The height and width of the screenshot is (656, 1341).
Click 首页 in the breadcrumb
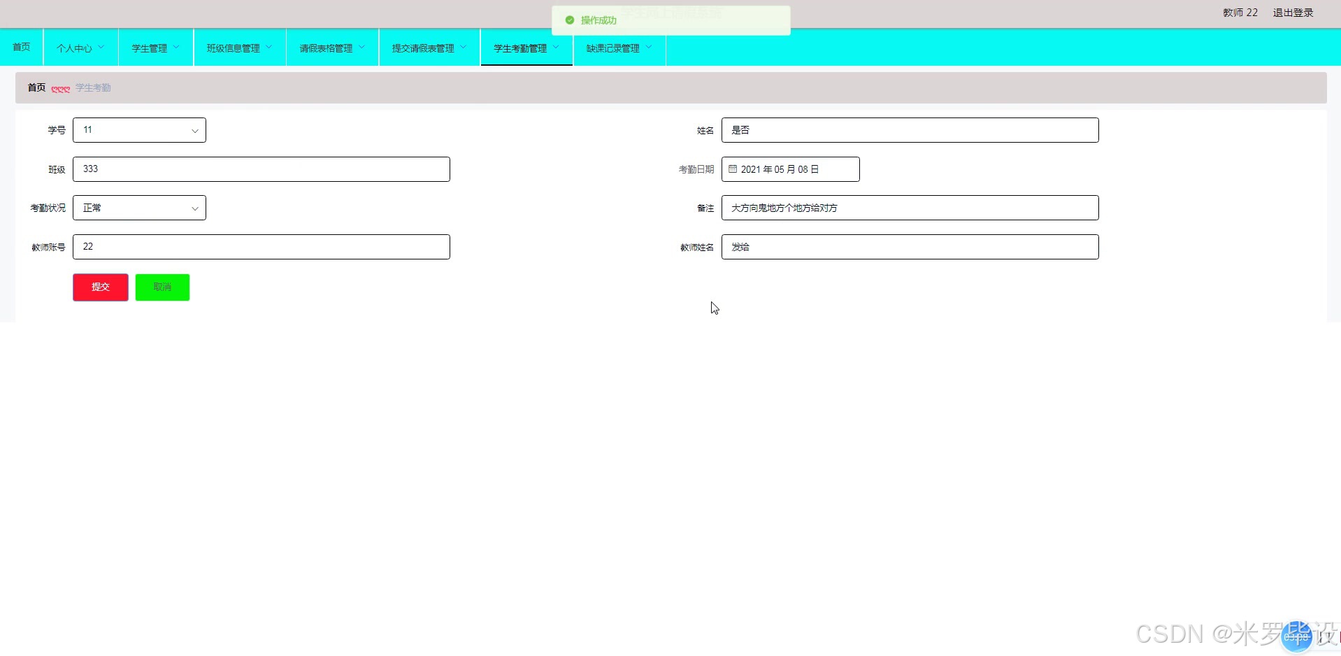(x=36, y=87)
